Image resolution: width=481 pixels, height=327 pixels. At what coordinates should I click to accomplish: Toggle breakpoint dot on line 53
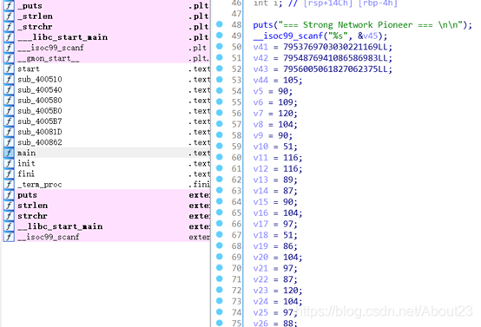pos(220,80)
